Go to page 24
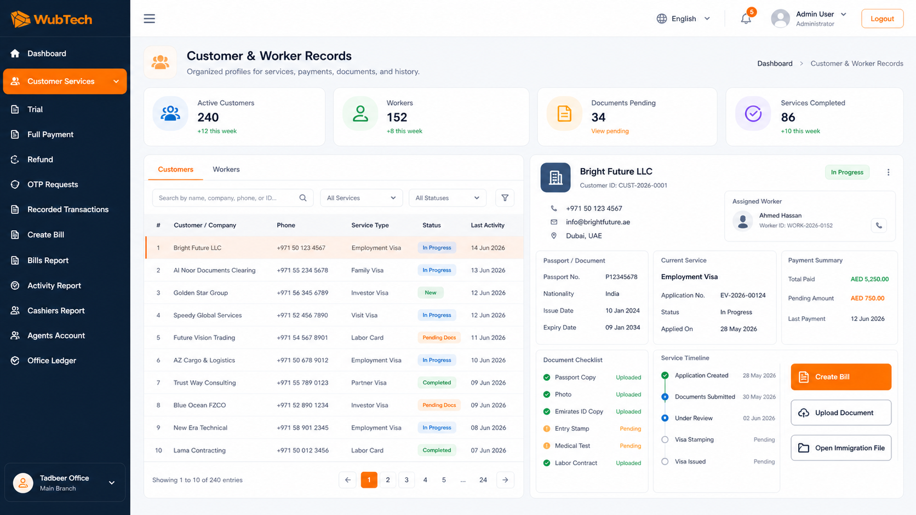Image resolution: width=916 pixels, height=515 pixels. [483, 480]
